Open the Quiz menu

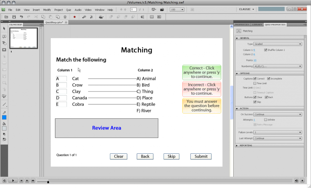coord(68,9)
